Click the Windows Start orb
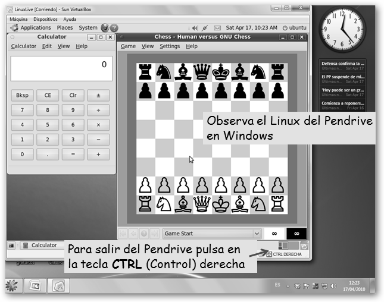Screen dimensions: 384x302 point(12,287)
